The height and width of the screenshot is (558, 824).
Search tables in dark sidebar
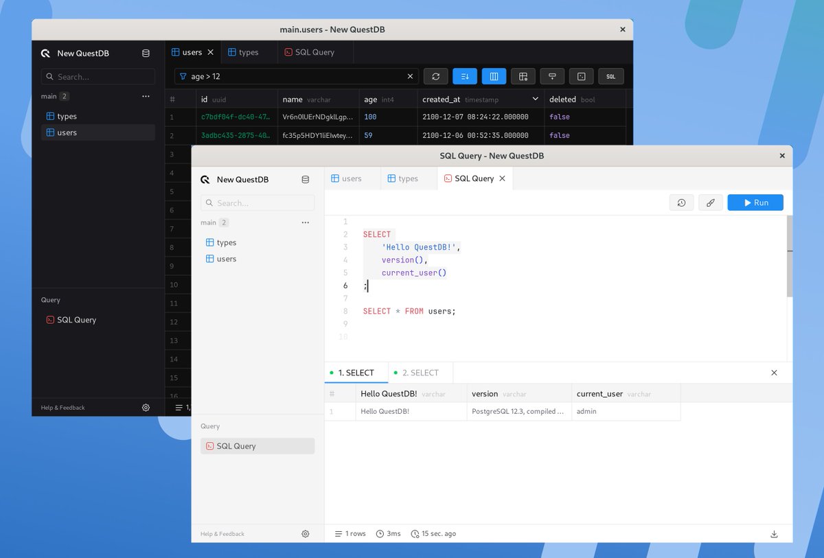coord(98,77)
